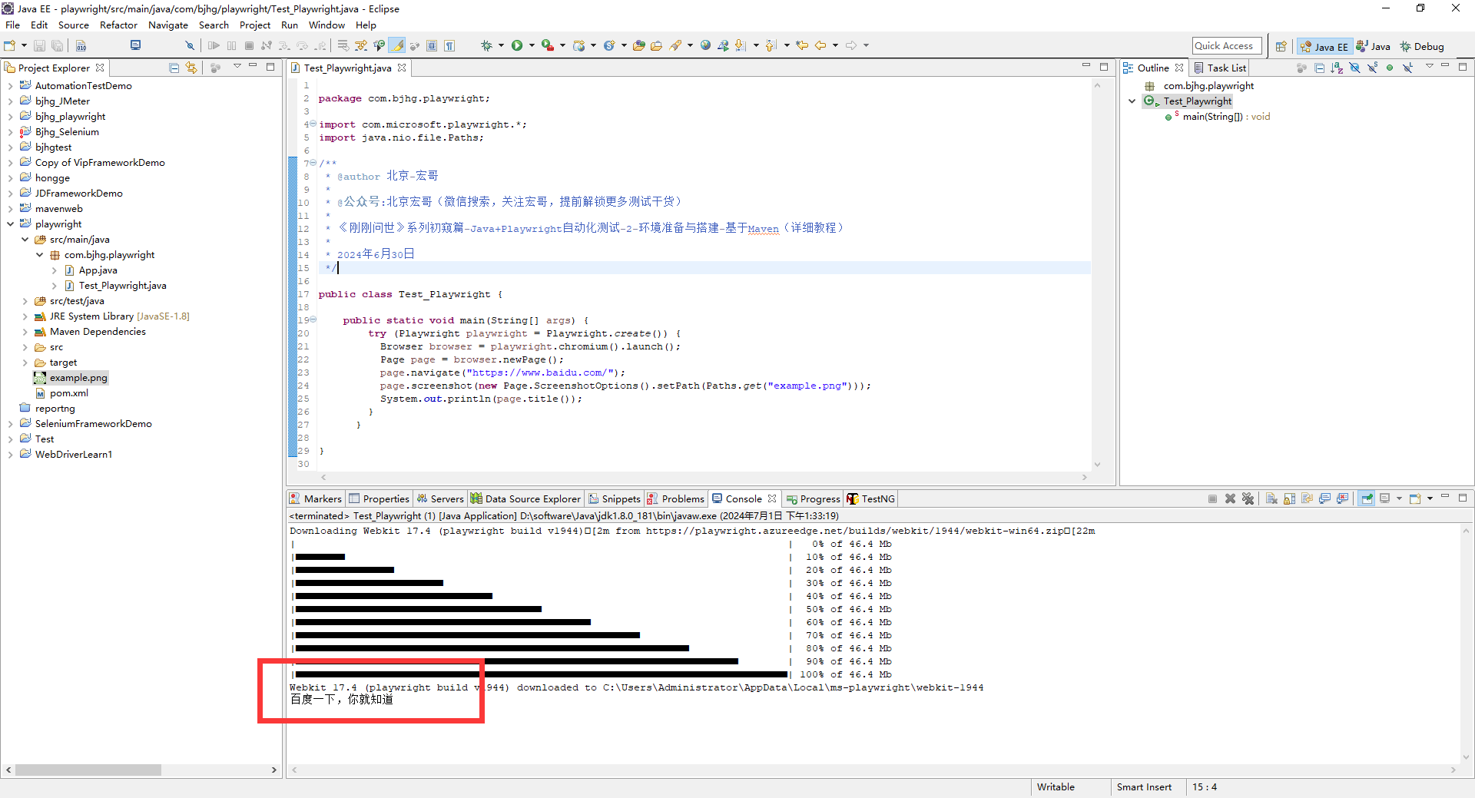Click Collapse All in Project Explorer
The image size is (1475, 798).
point(174,68)
